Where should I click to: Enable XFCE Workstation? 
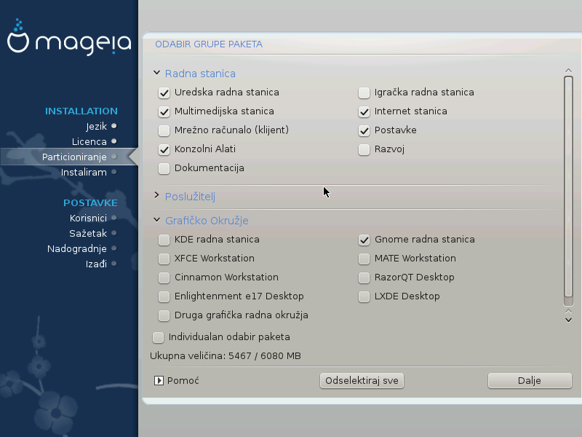[164, 259]
